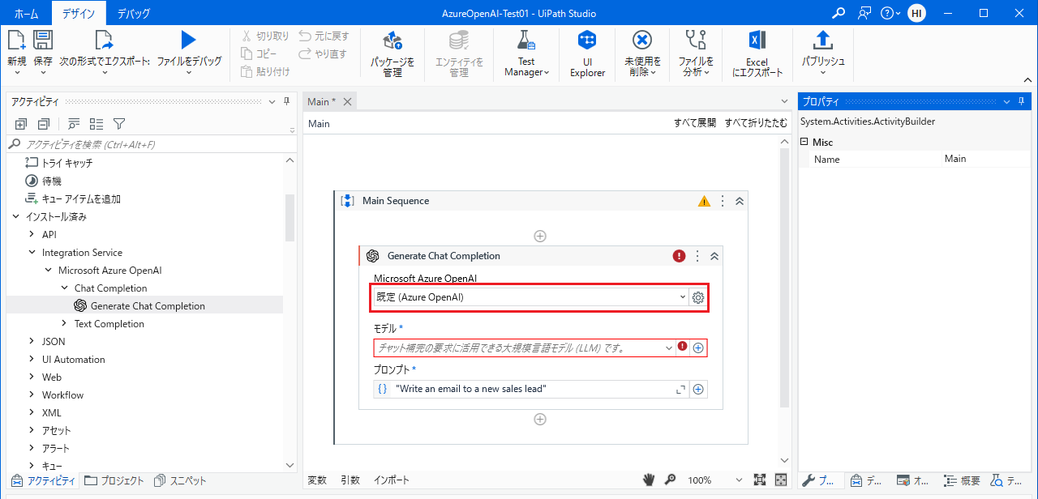Open connection settings gear for Azure OpenAI
1038x499 pixels.
pos(698,297)
